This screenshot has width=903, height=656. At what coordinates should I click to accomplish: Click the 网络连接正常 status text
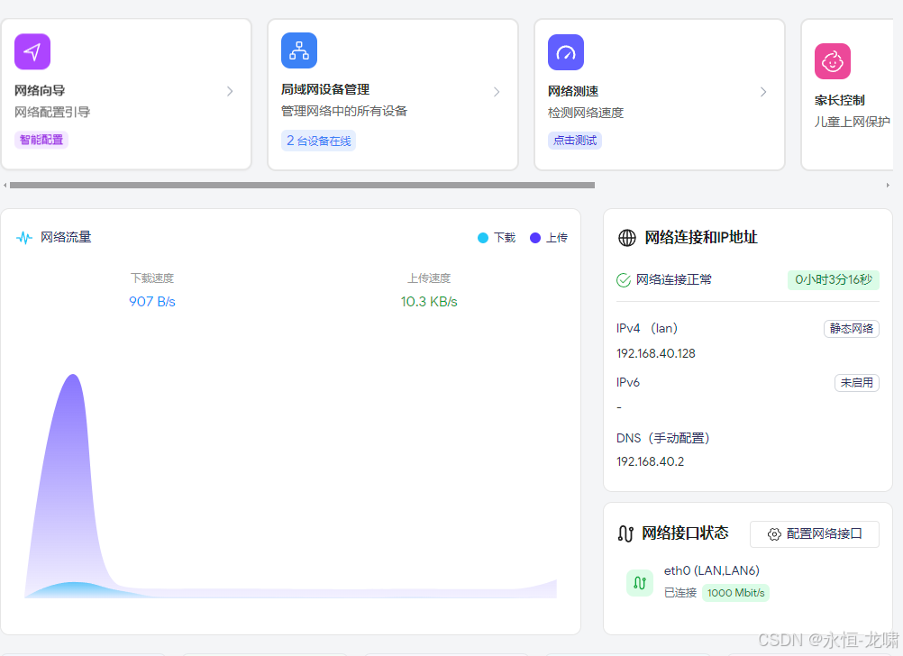coord(674,280)
